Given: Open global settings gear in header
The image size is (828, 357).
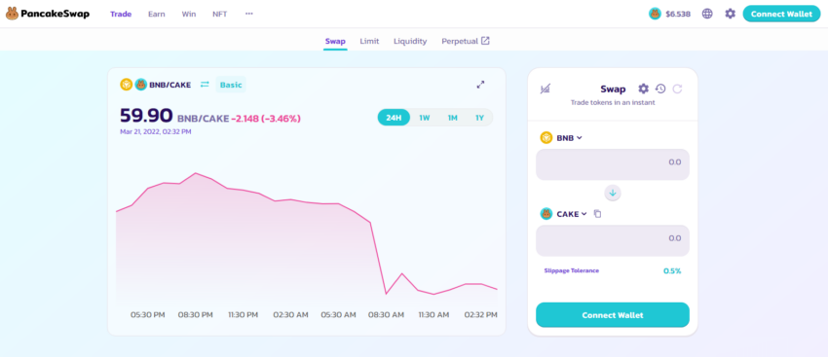Looking at the screenshot, I should coord(730,14).
